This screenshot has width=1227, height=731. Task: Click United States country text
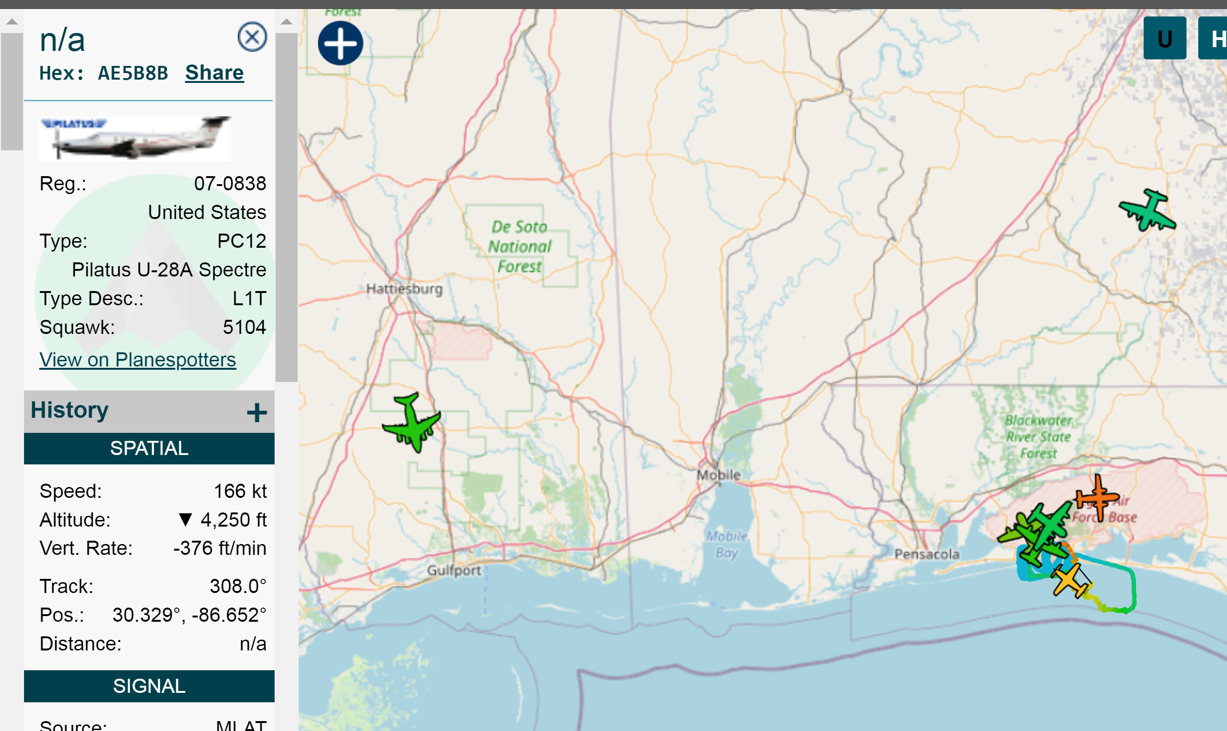pyautogui.click(x=207, y=212)
